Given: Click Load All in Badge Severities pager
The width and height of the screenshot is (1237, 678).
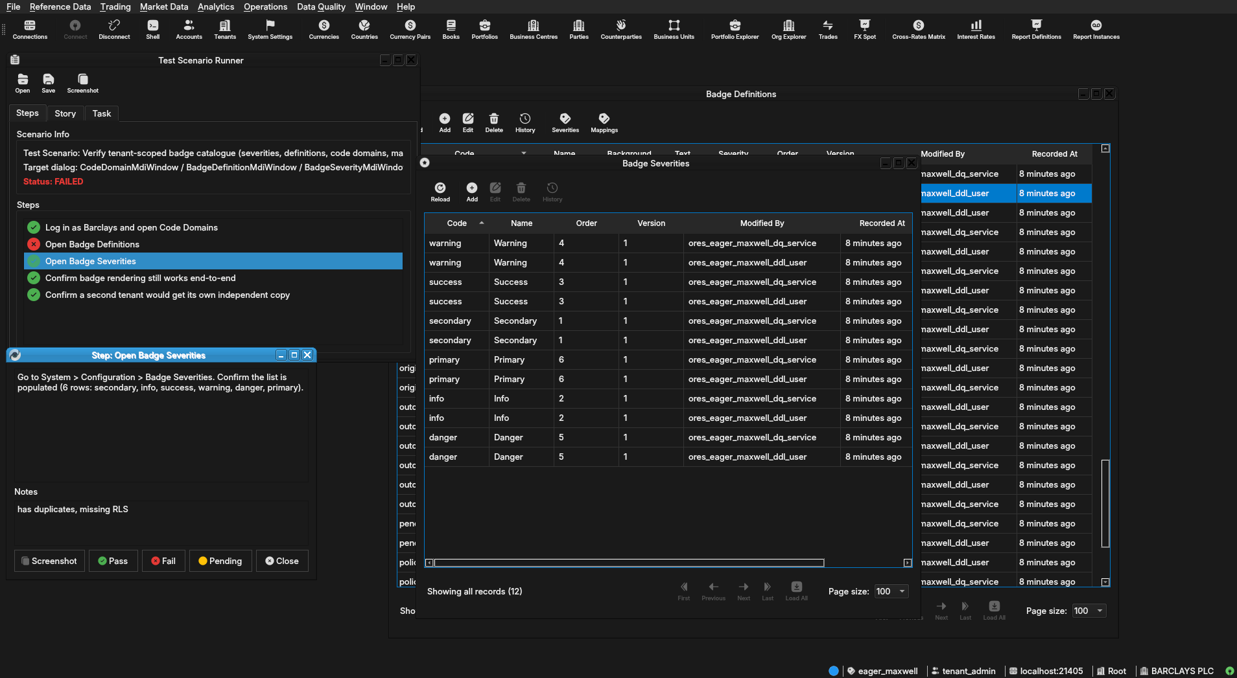Looking at the screenshot, I should (796, 591).
